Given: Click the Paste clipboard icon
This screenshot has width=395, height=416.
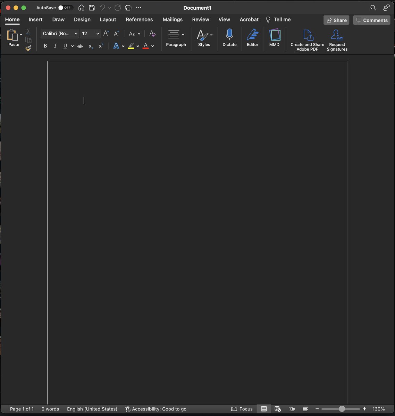Looking at the screenshot, I should point(12,35).
